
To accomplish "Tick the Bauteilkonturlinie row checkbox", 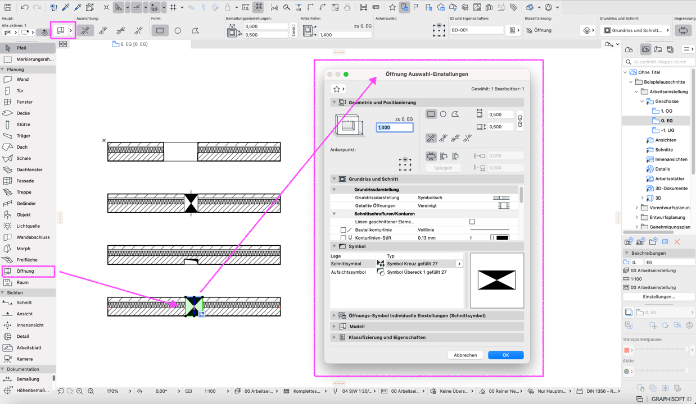I will pos(343,230).
